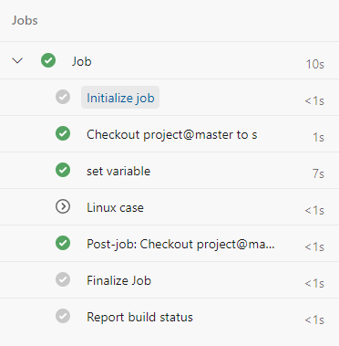
Task: Open the Job row label
Action: (x=82, y=61)
